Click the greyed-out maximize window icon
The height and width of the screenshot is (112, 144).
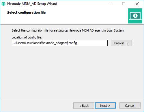click(x=124, y=4)
